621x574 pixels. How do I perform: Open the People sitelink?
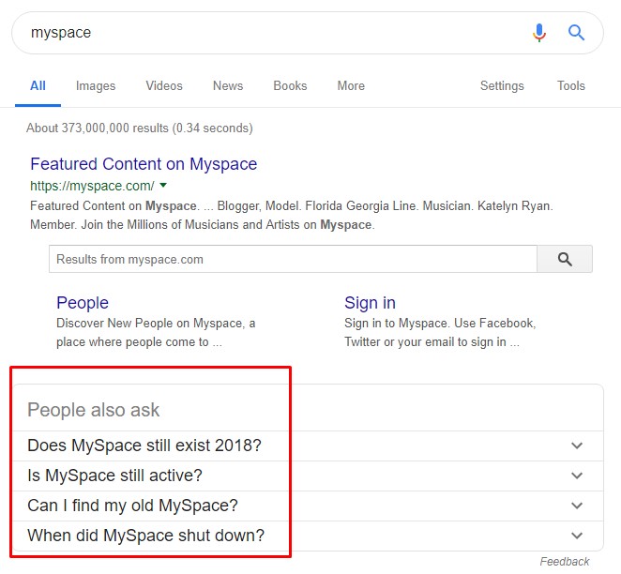(x=83, y=303)
